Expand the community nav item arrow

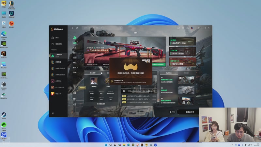tap(77, 68)
